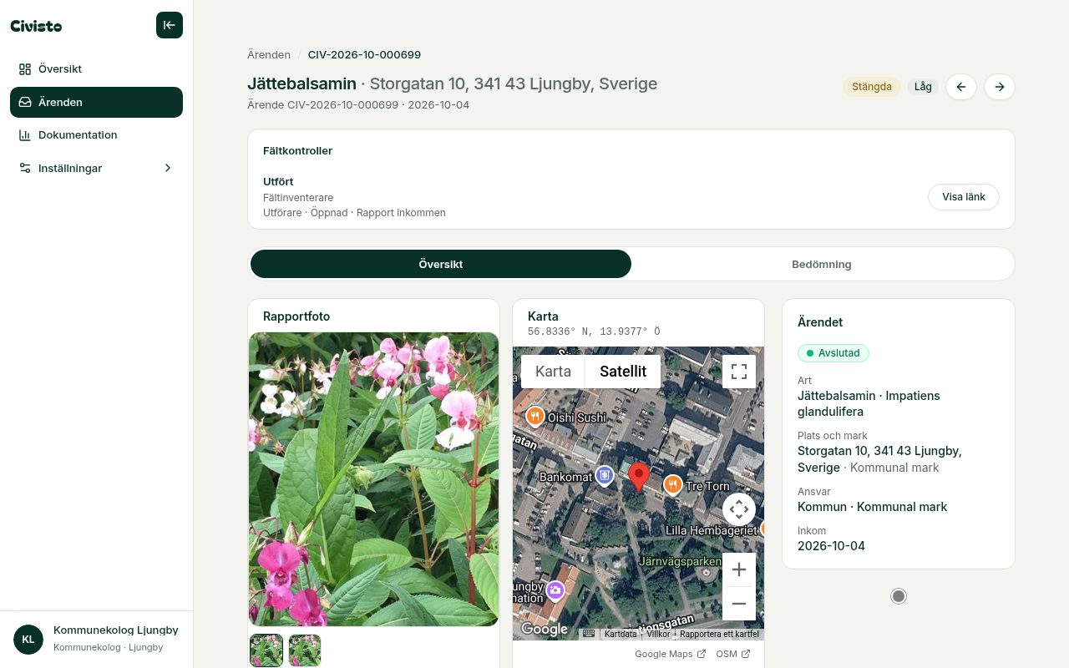The image size is (1069, 668).
Task: Click the Dokumentation chart icon
Action: pyautogui.click(x=25, y=135)
